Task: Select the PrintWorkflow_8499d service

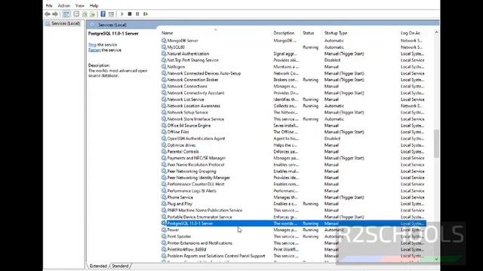Action: click(x=294, y=249)
